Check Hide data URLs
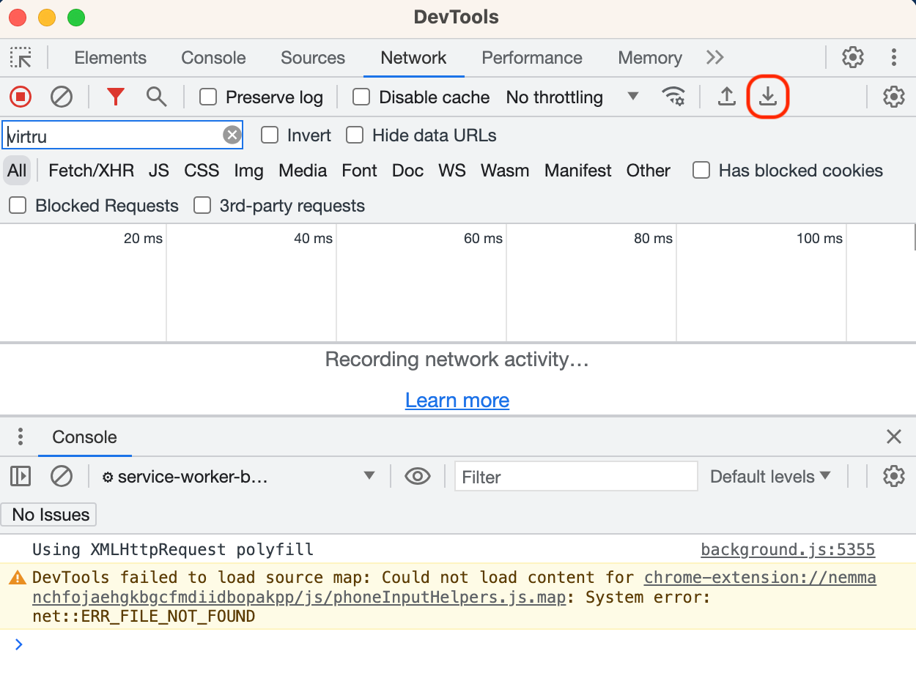 point(355,135)
